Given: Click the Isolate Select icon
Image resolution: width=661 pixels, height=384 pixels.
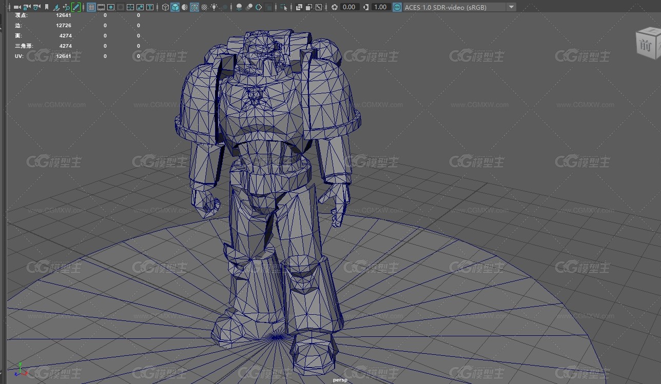Looking at the screenshot, I should (284, 7).
